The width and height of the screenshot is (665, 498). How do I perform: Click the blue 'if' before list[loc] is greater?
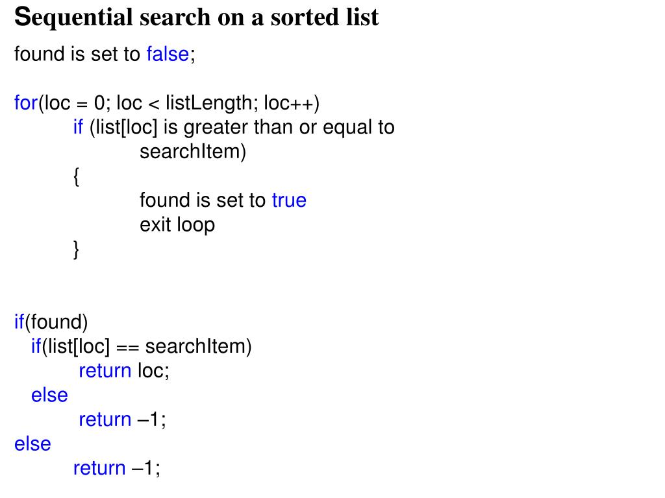pyautogui.click(x=78, y=127)
